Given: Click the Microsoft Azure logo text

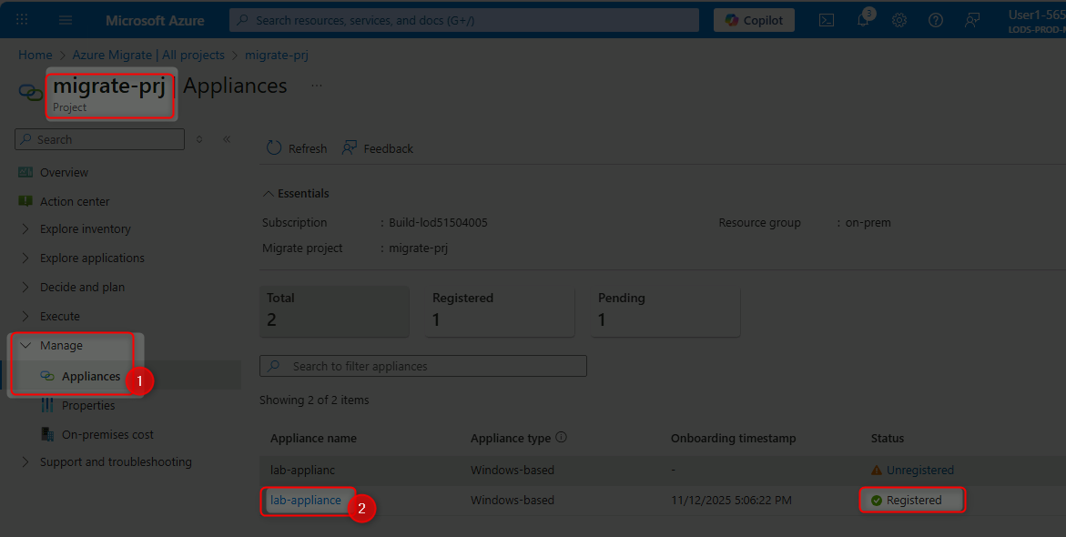Looking at the screenshot, I should point(155,20).
